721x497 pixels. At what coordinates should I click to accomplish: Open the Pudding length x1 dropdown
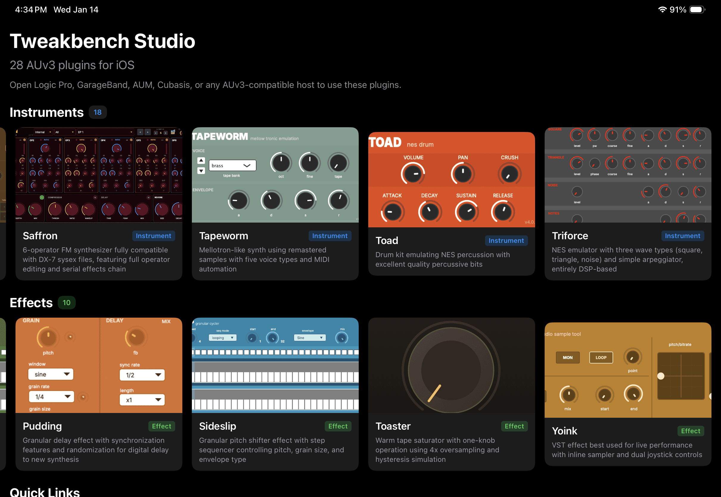click(142, 400)
